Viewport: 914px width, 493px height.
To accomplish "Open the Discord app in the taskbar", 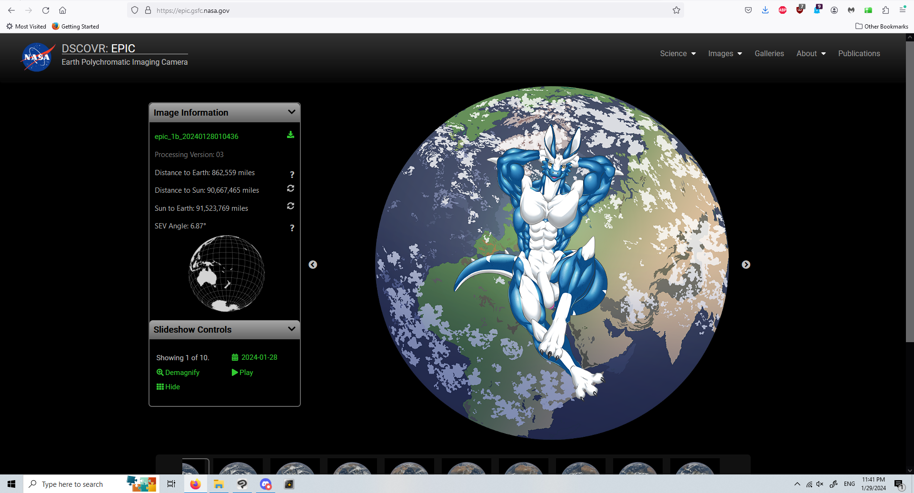I will 265,484.
